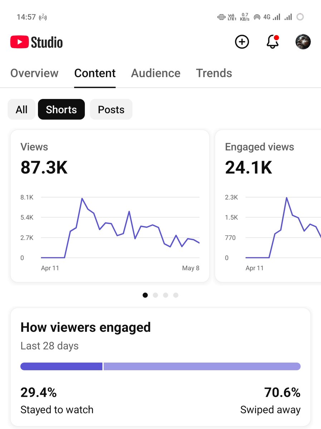Image resolution: width=321 pixels, height=429 pixels.
Task: Open notifications bell icon
Action: pos(273,42)
